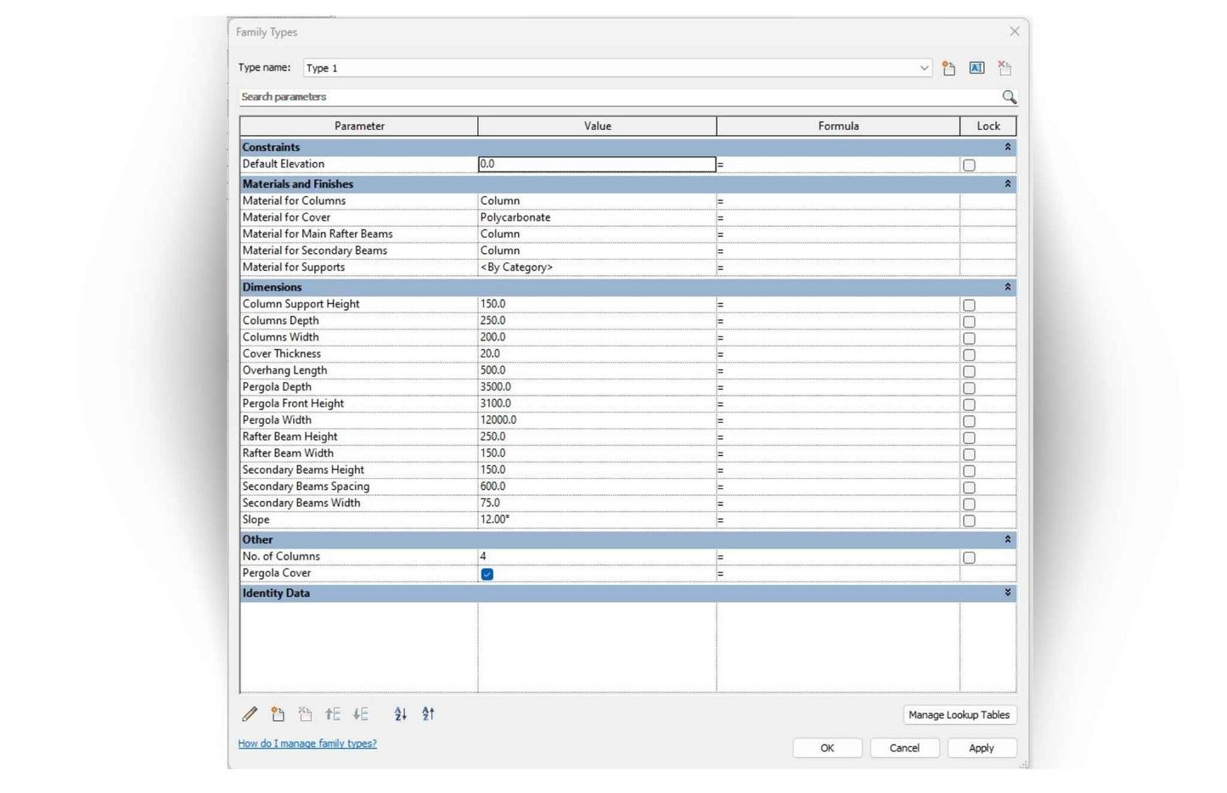1227x793 pixels.
Task: Collapse the Dimensions parameter group
Action: (1008, 287)
